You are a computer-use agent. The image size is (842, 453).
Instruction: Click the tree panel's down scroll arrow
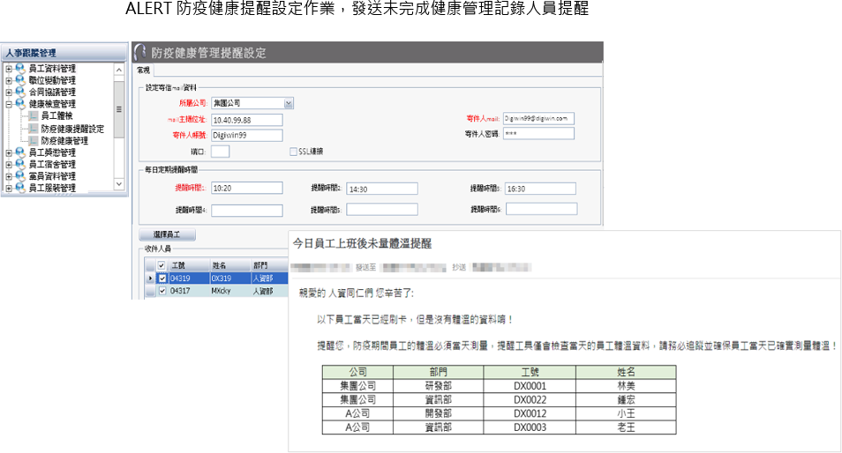[x=120, y=183]
